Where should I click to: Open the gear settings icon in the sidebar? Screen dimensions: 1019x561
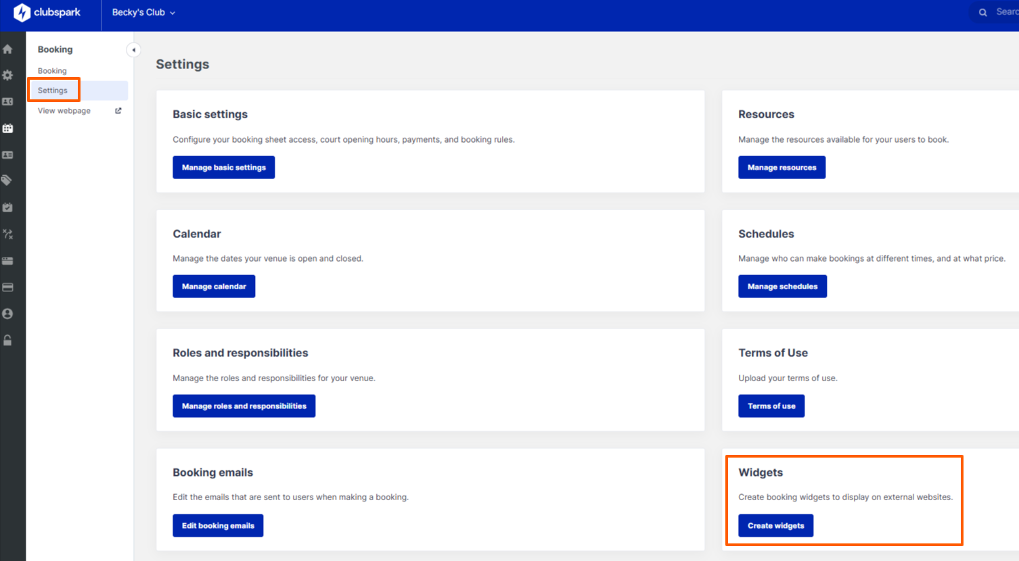coord(7,75)
